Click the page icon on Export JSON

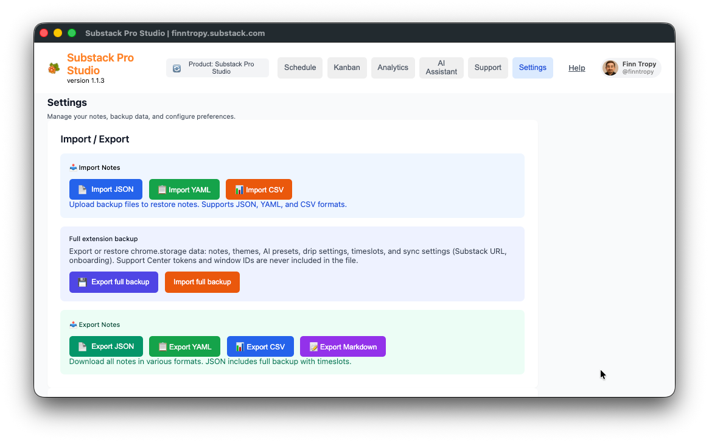pyautogui.click(x=82, y=346)
